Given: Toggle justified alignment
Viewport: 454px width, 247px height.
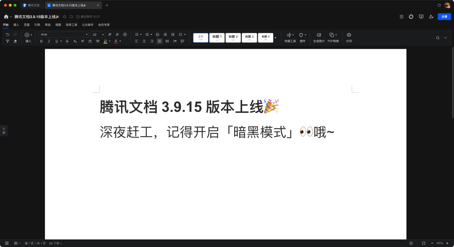Looking at the screenshot, I should pos(159,42).
